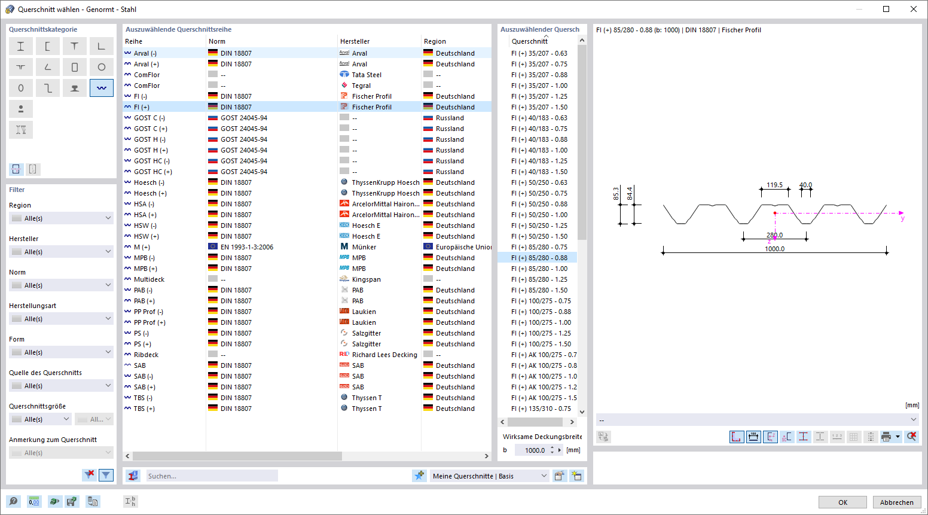Select the Hoesch (+) series row
This screenshot has width=928, height=515.
pyautogui.click(x=307, y=193)
